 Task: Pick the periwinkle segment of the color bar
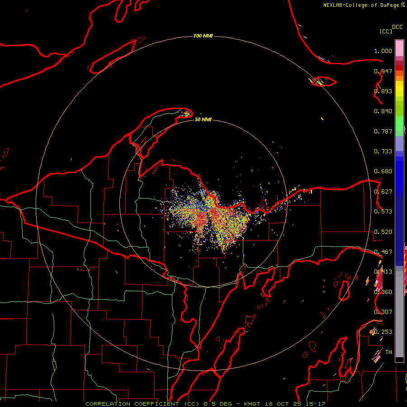tap(399, 143)
